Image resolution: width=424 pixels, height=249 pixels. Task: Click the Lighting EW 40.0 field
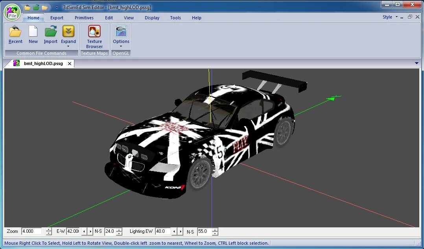tap(162, 231)
